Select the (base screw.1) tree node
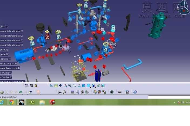Screen dimensions: 190x126 point(10,68)
